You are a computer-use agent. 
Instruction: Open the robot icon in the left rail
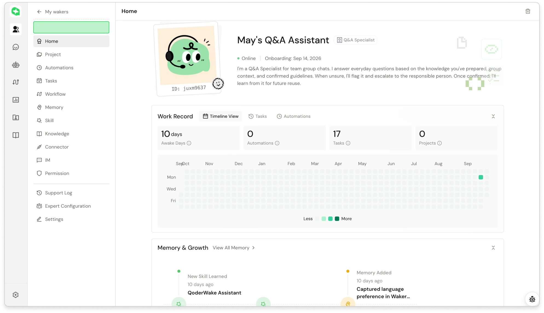pos(16,65)
